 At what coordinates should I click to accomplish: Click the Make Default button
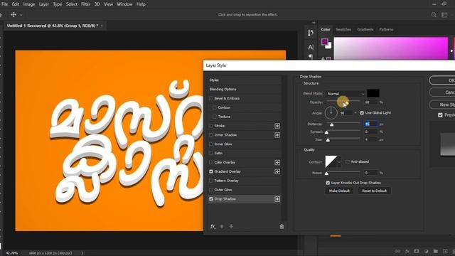[339, 191]
